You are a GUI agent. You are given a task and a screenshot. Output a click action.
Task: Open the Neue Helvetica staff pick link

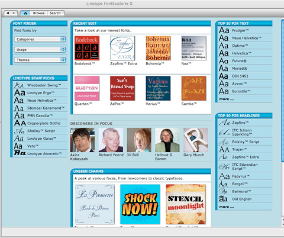(42, 101)
